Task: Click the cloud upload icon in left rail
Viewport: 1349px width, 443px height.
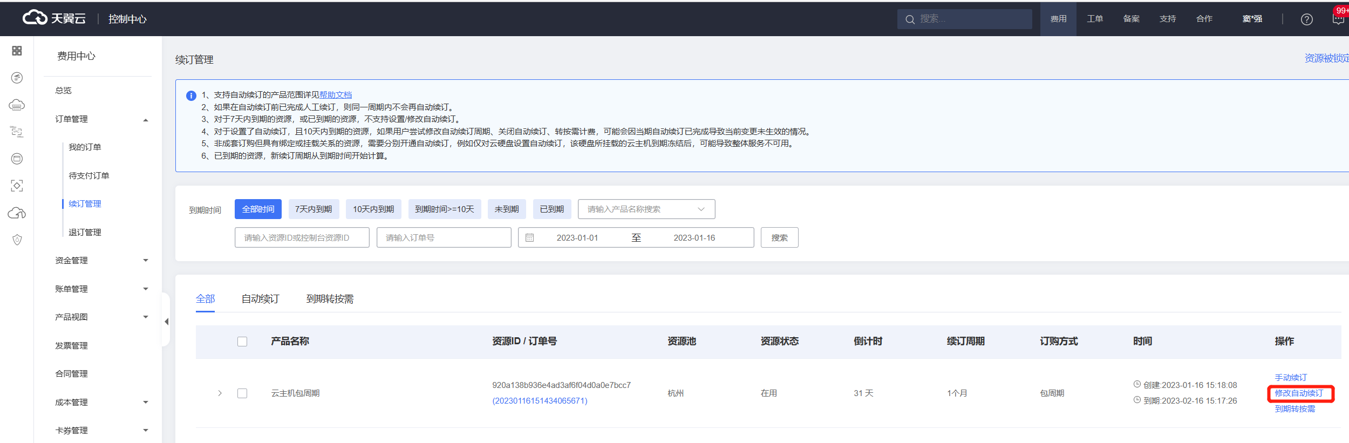Action: point(17,213)
